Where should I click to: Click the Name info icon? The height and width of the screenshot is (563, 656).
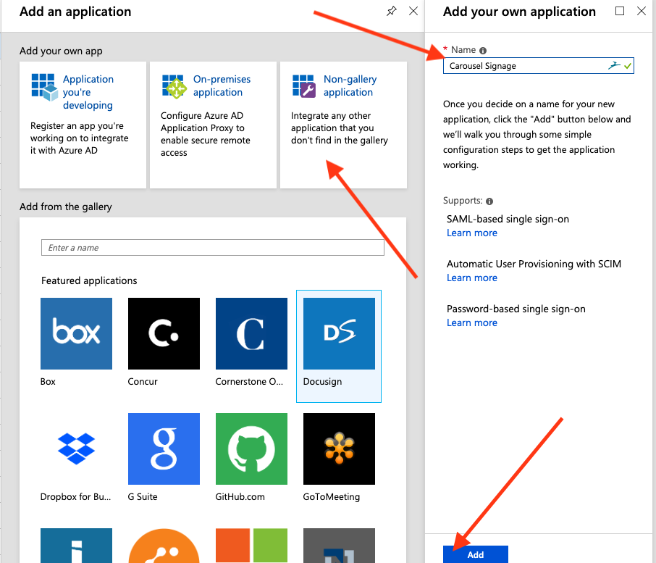pyautogui.click(x=483, y=51)
